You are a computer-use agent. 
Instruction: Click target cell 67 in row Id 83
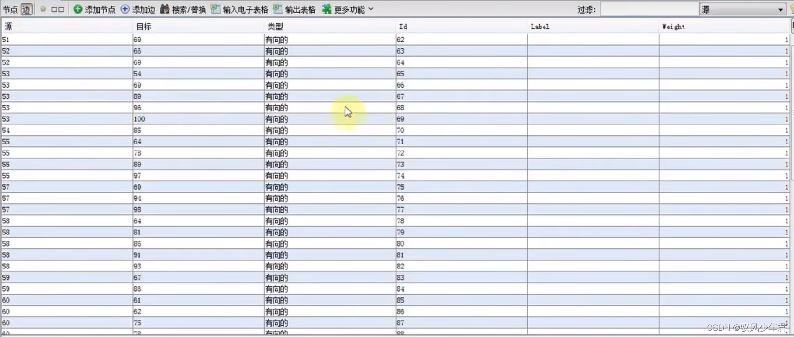198,278
